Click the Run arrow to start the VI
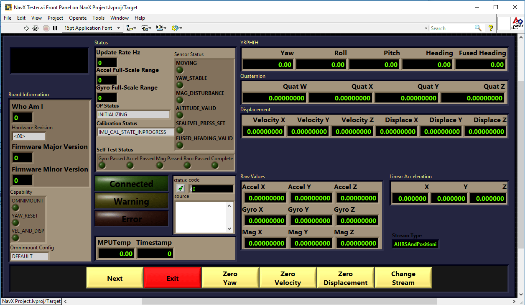Image resolution: width=525 pixels, height=305 pixels. [x=27, y=28]
